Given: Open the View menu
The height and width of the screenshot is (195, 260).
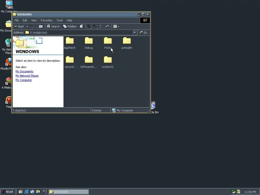Looking at the screenshot, I should click(34, 20).
